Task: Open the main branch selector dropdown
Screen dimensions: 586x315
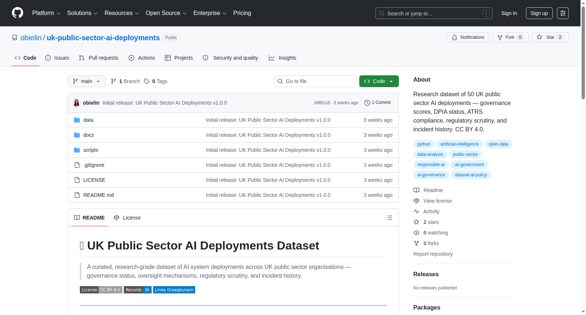Action: 87,81
